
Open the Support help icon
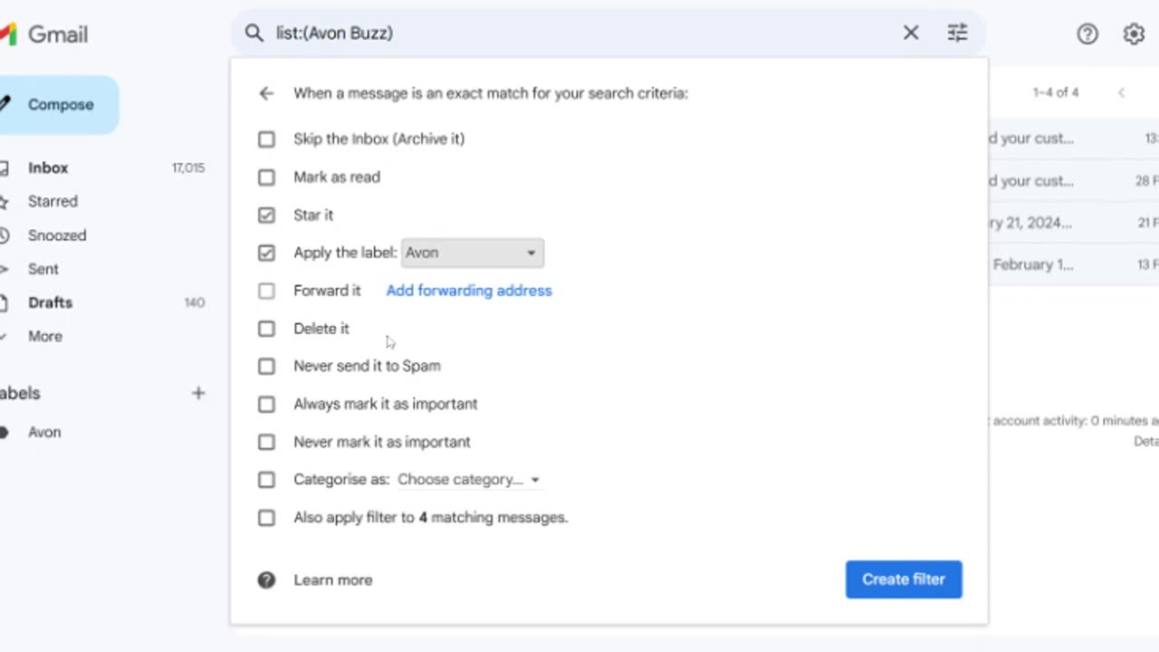(1087, 34)
